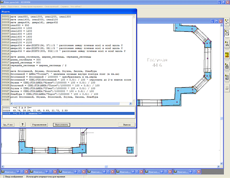Click drawing window horizontal scrollbar right arrow
The width and height of the screenshot is (230, 178).
click(x=218, y=167)
